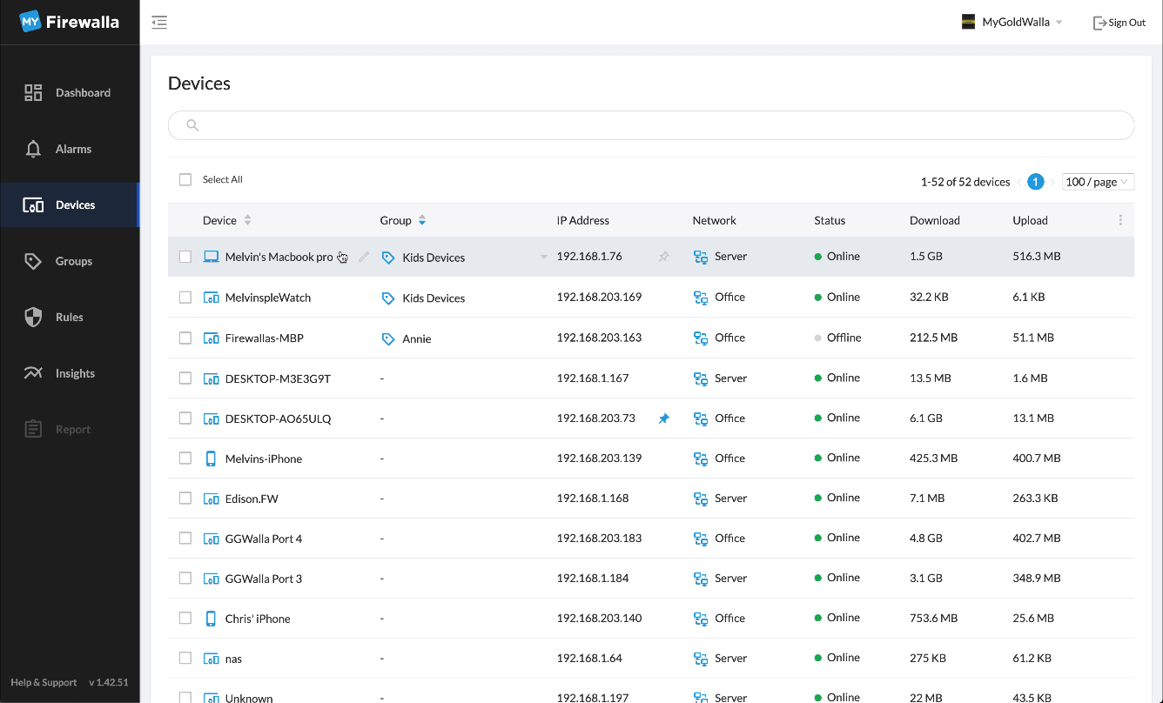Image resolution: width=1163 pixels, height=703 pixels.
Task: Go to Rules in the sidebar
Action: (x=69, y=317)
